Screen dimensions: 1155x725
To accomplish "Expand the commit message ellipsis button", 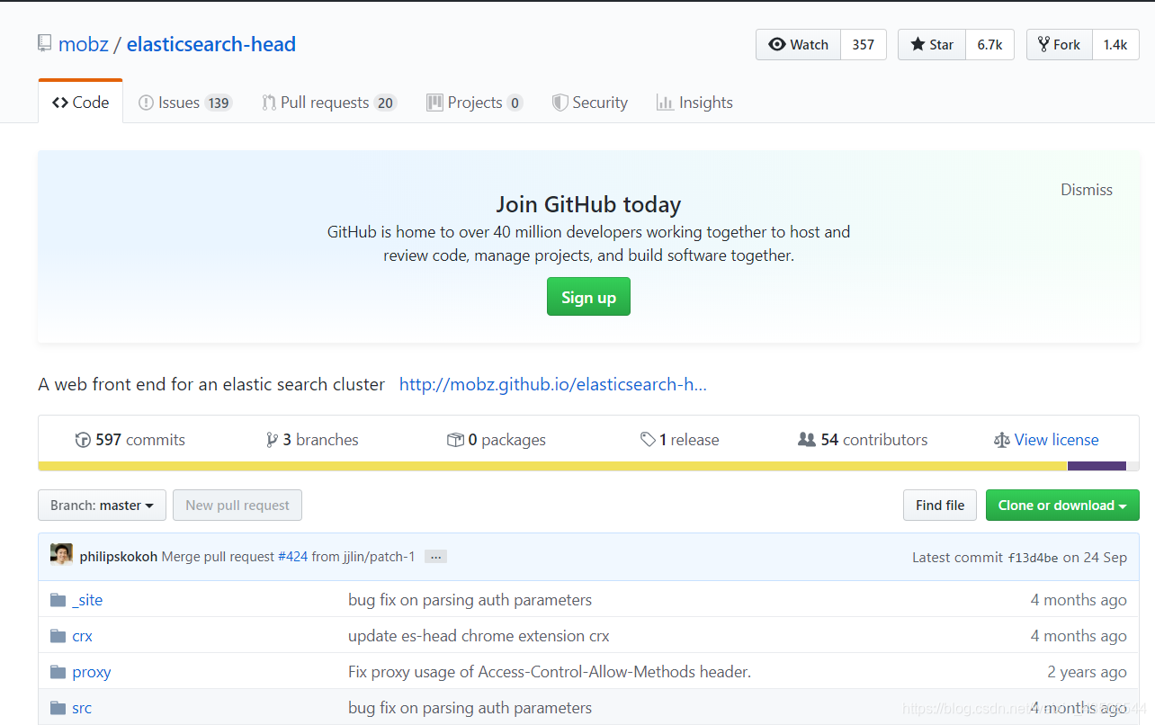I will 435,557.
